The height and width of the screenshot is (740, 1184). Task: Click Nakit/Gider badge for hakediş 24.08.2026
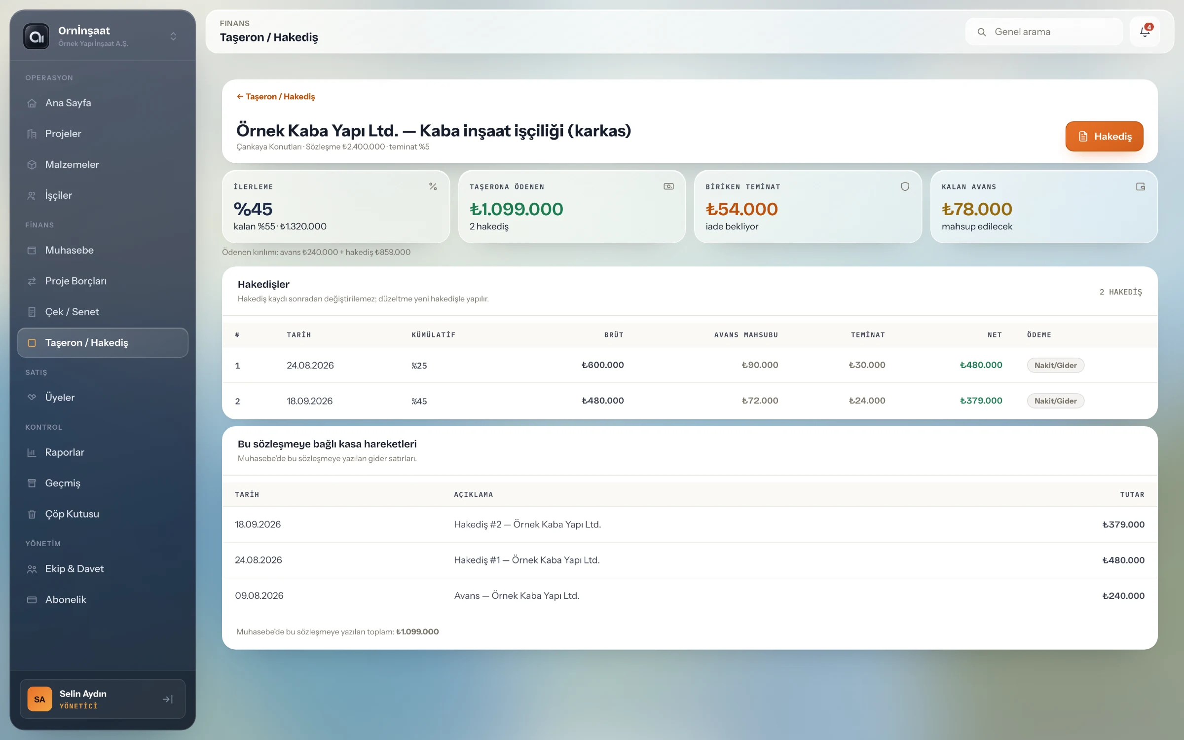(x=1055, y=366)
